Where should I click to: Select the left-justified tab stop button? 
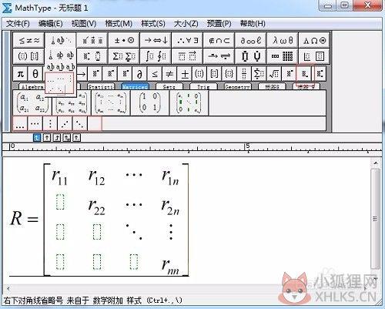37,138
